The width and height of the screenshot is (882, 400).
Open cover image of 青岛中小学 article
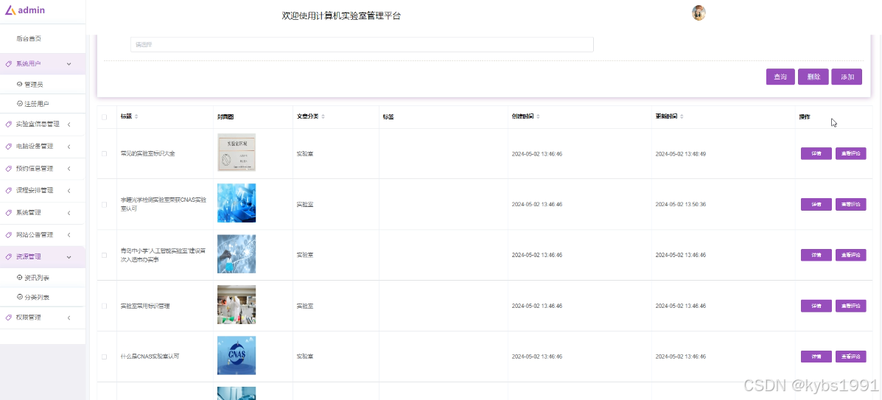(237, 253)
